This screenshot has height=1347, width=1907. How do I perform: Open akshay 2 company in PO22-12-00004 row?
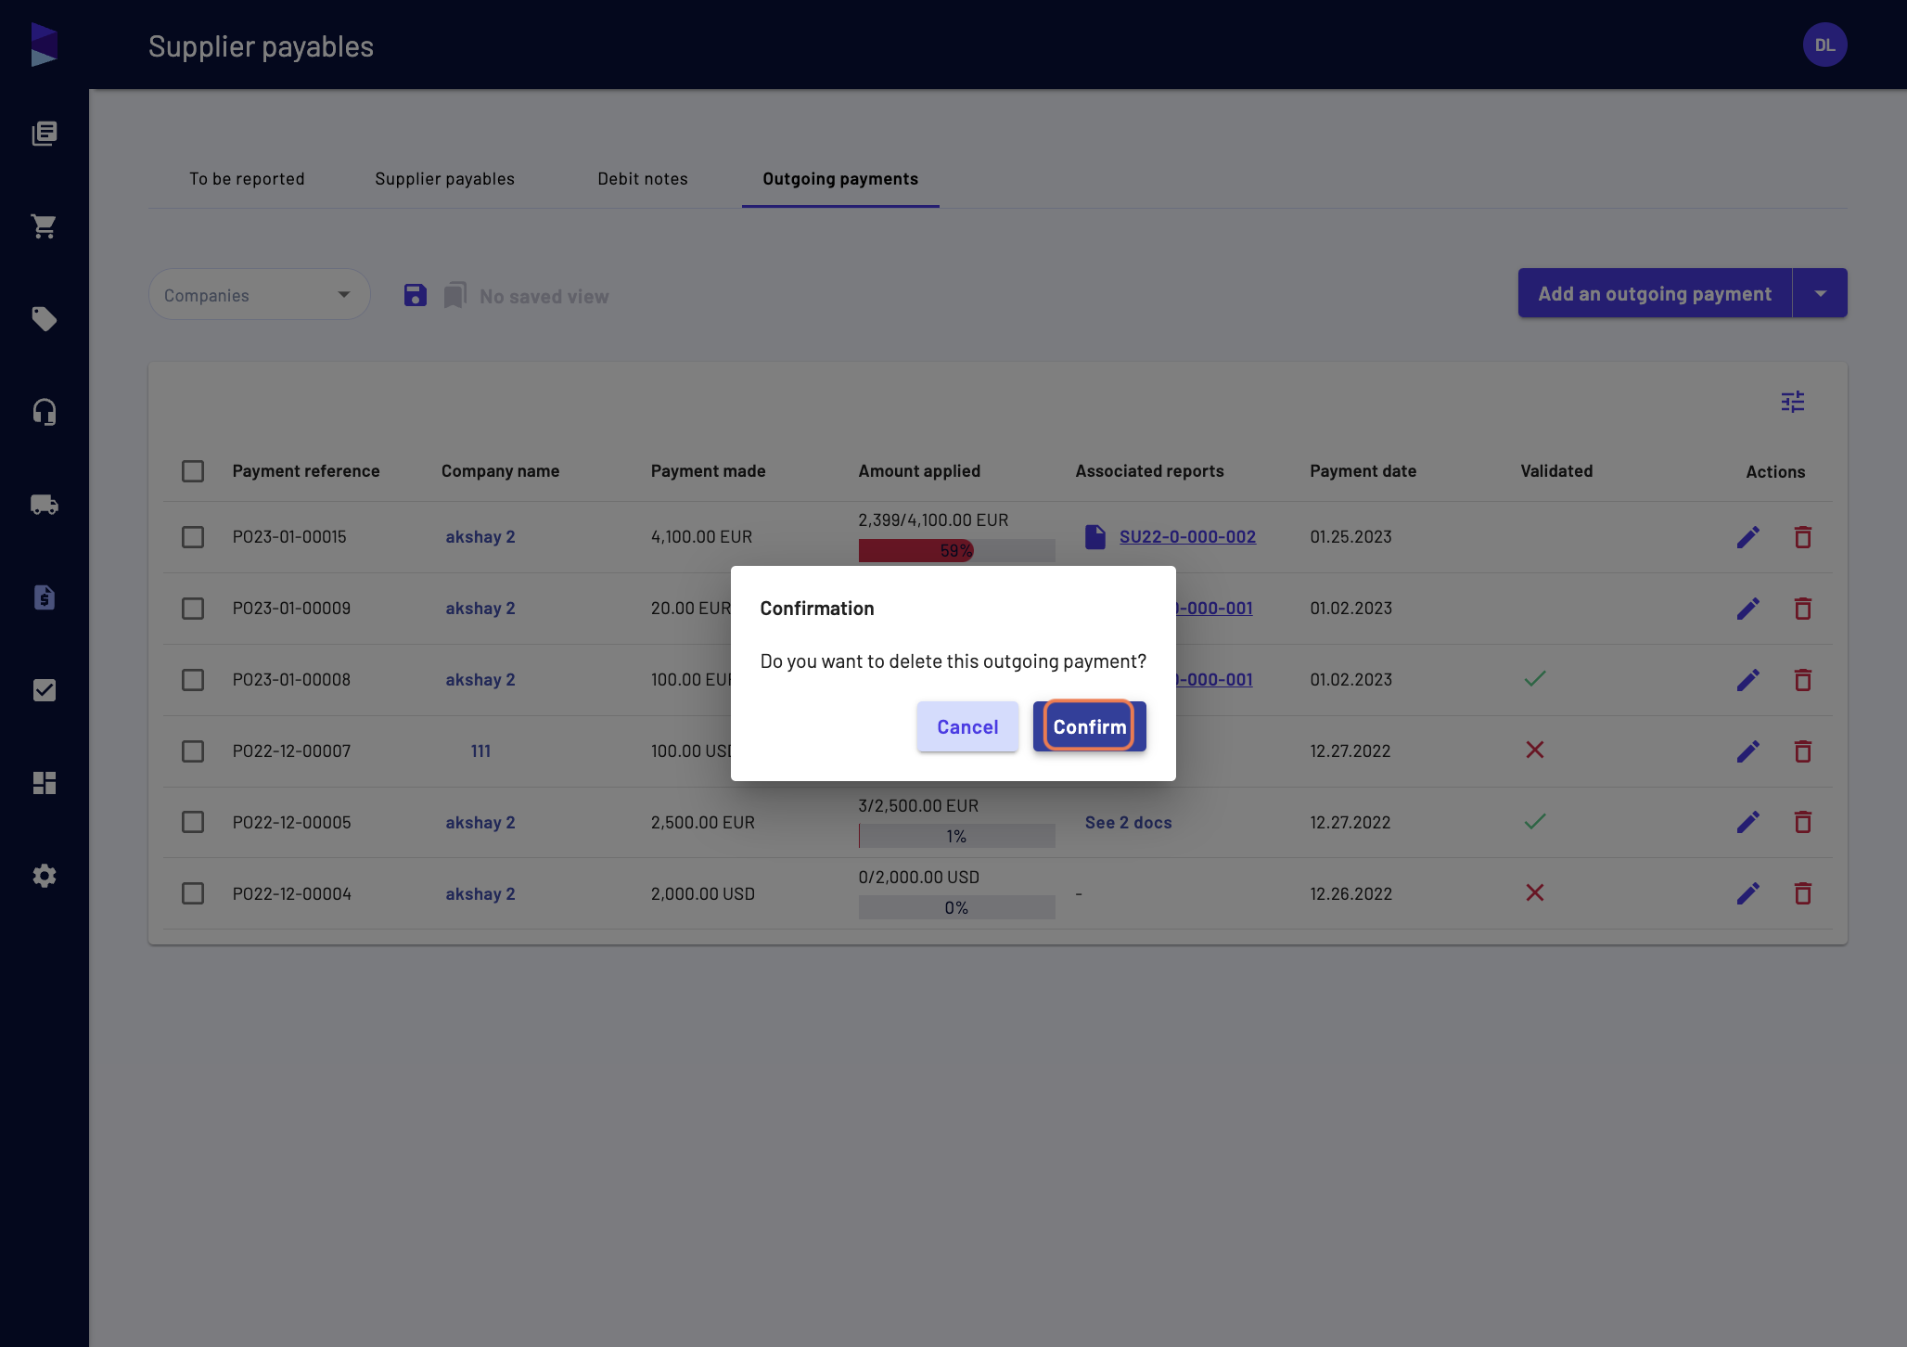pos(480,893)
